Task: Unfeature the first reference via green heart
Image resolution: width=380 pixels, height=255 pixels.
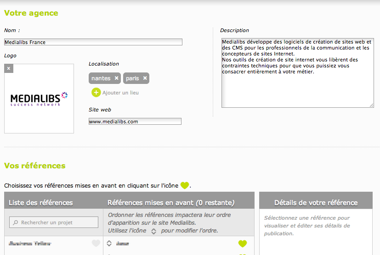Action: click(x=243, y=244)
